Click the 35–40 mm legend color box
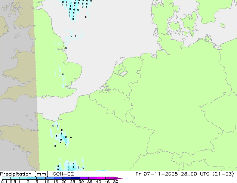237x183 pixels. (x=92, y=178)
